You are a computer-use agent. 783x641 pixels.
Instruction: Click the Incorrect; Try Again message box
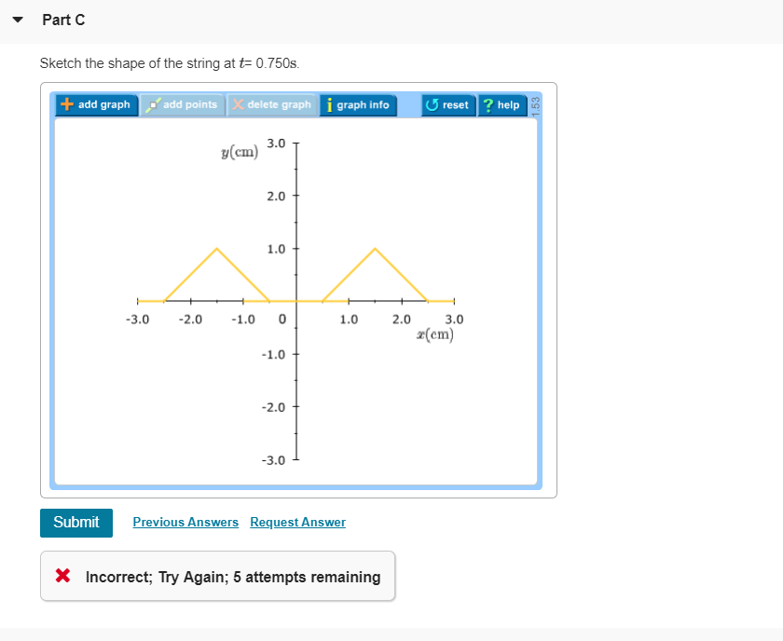(x=218, y=576)
